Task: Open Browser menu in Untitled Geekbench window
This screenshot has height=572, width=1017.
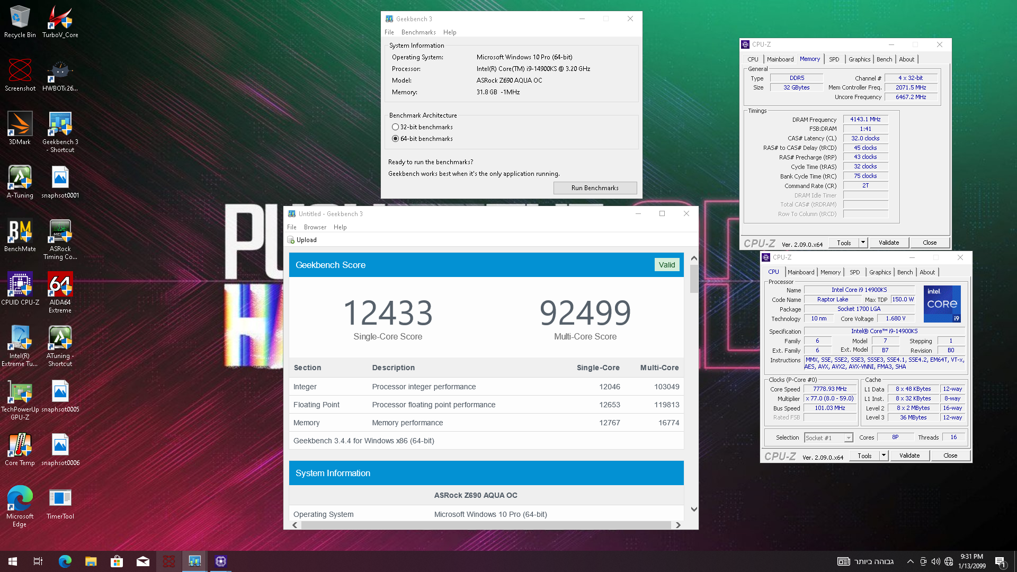Action: tap(315, 227)
